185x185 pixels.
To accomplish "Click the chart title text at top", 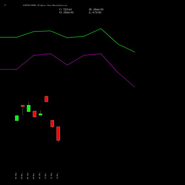I will (x=45, y=6).
